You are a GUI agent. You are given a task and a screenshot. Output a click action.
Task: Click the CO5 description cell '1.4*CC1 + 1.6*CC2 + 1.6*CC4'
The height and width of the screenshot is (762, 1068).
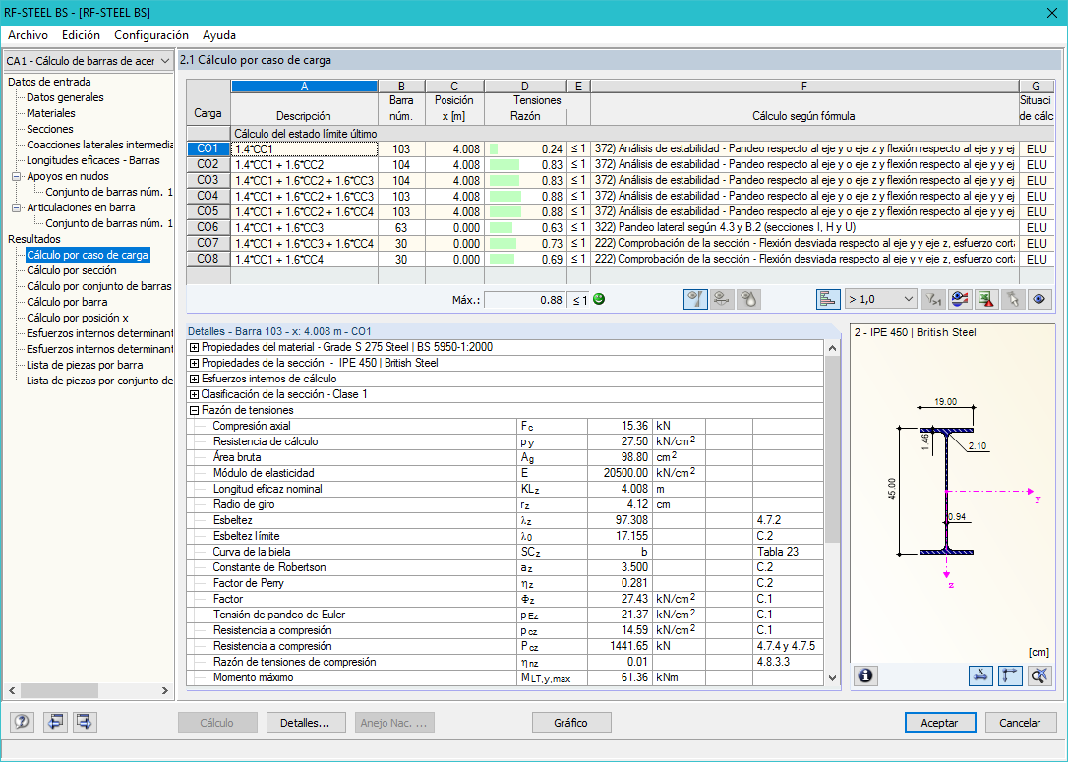click(305, 211)
